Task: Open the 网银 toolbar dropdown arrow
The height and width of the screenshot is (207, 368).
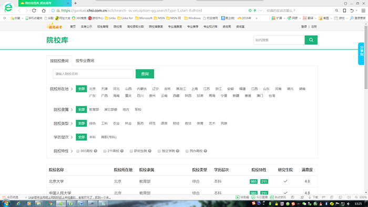Action: click(x=300, y=18)
